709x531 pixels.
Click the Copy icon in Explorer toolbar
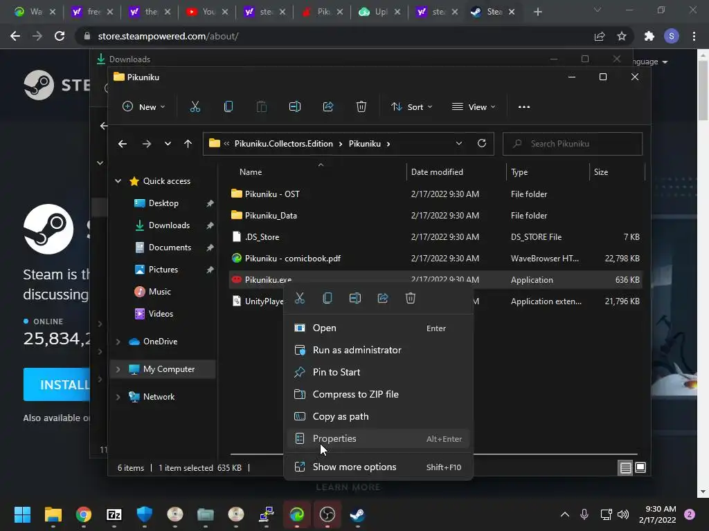228,107
